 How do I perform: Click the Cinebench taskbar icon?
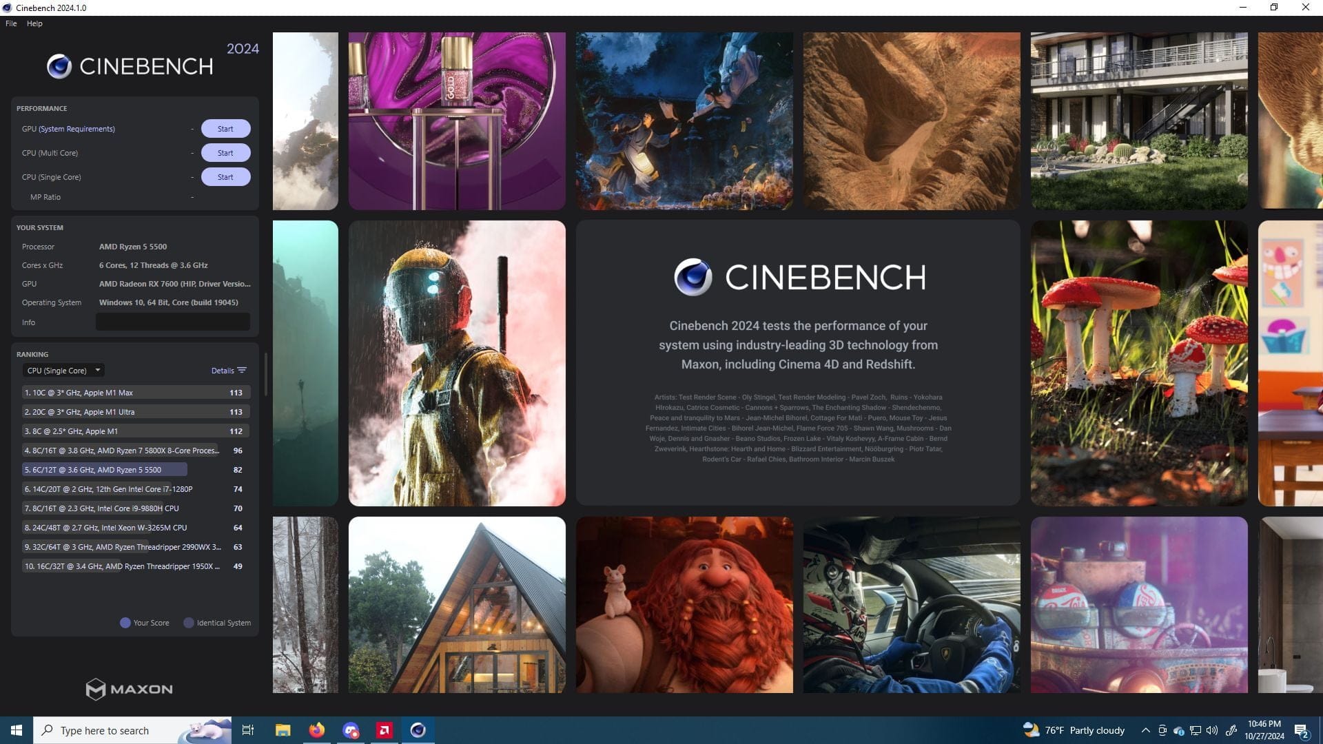pyautogui.click(x=418, y=730)
